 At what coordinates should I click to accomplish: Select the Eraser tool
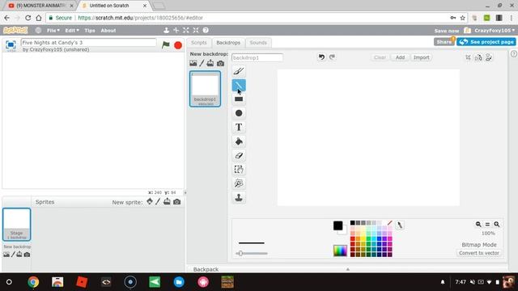point(239,155)
